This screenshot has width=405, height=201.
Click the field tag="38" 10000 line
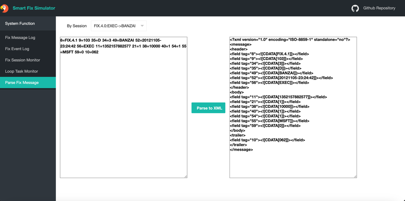coord(270,107)
